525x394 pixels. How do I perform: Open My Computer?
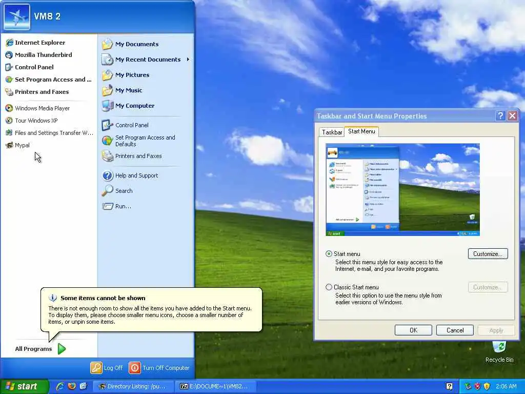point(128,106)
